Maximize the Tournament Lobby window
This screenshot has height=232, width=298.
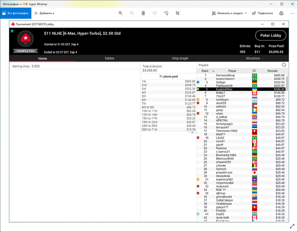273,24
